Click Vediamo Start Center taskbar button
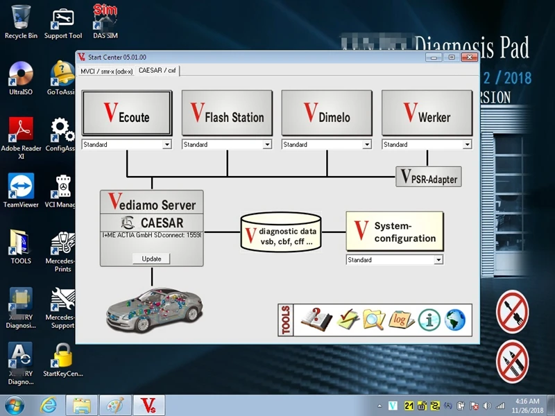555x416 pixels. tap(148, 406)
